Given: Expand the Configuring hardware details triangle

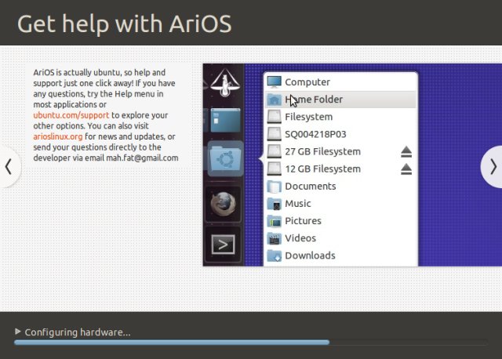Looking at the screenshot, I should (x=18, y=332).
